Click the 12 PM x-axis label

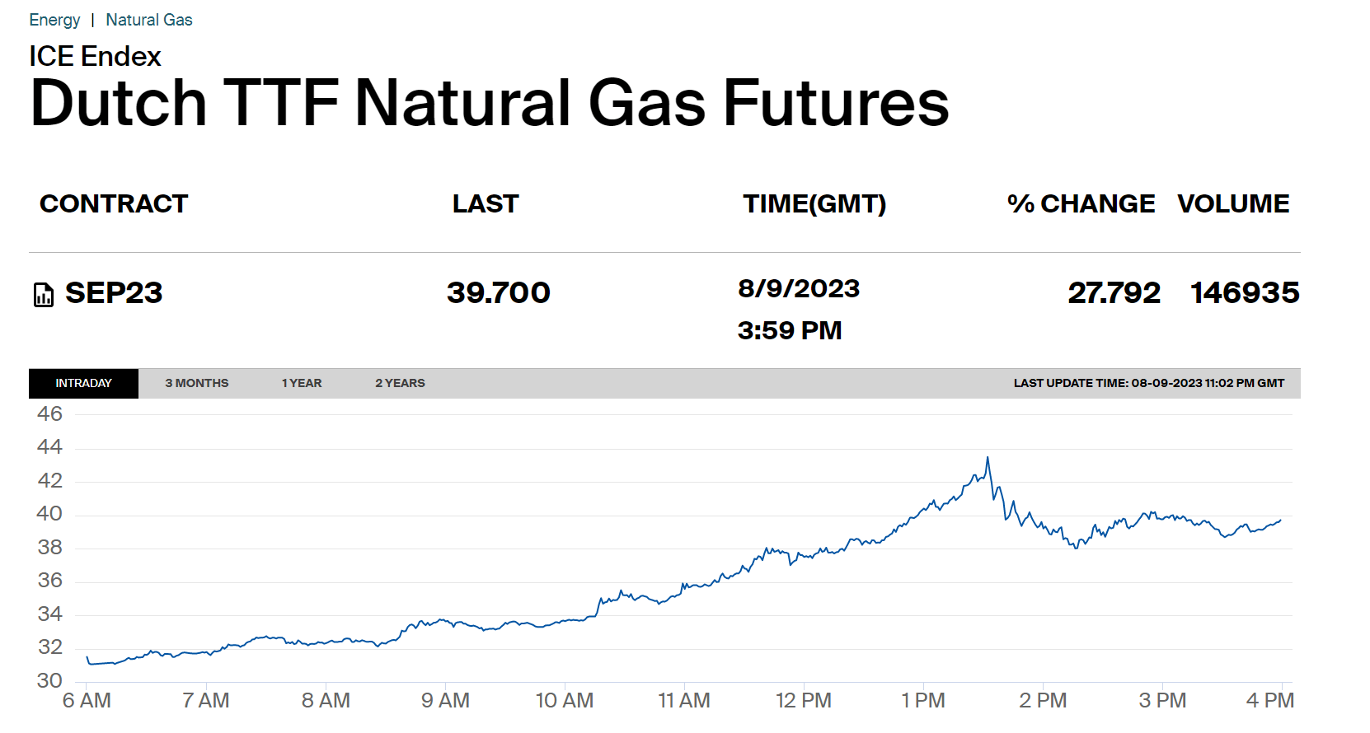(x=804, y=700)
